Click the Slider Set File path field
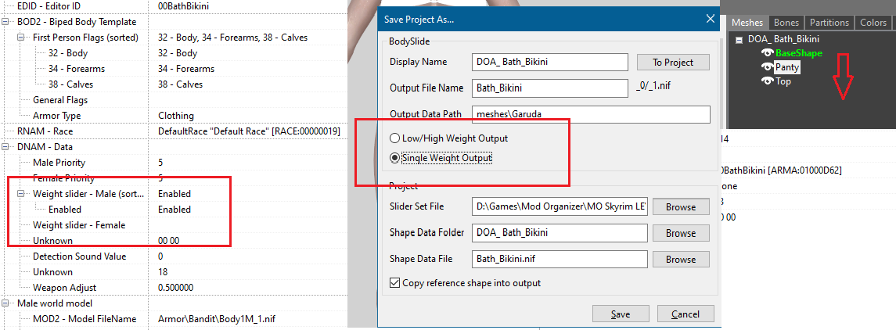The width and height of the screenshot is (896, 330). (x=560, y=206)
